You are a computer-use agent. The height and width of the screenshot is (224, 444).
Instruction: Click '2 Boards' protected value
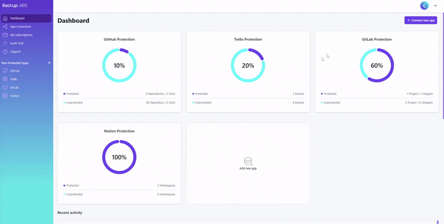click(x=299, y=94)
